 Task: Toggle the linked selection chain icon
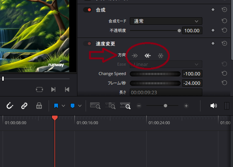tap(24, 106)
